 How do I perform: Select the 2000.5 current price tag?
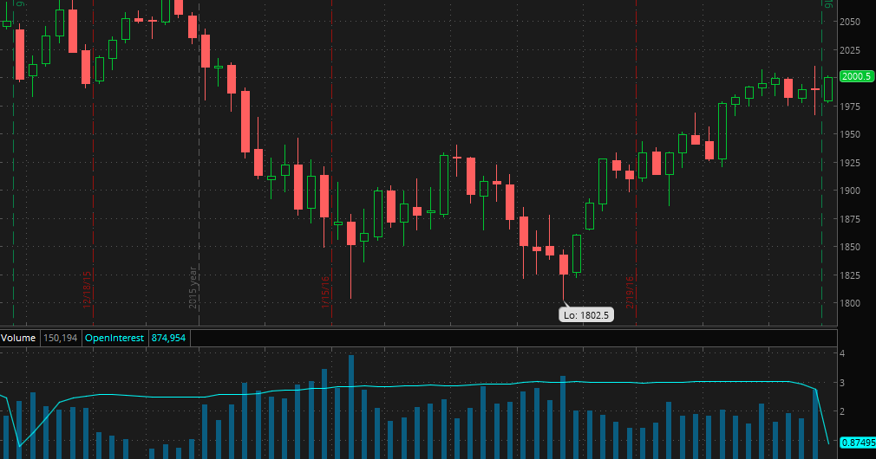[x=856, y=76]
